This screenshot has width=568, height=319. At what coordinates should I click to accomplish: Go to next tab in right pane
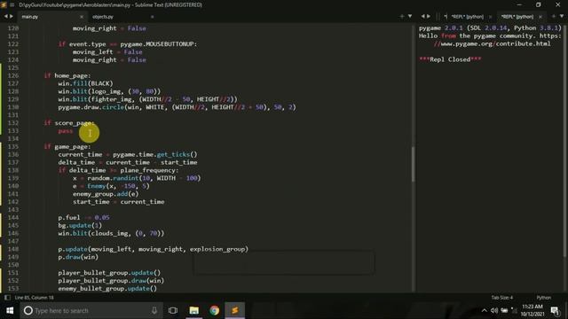(429, 16)
